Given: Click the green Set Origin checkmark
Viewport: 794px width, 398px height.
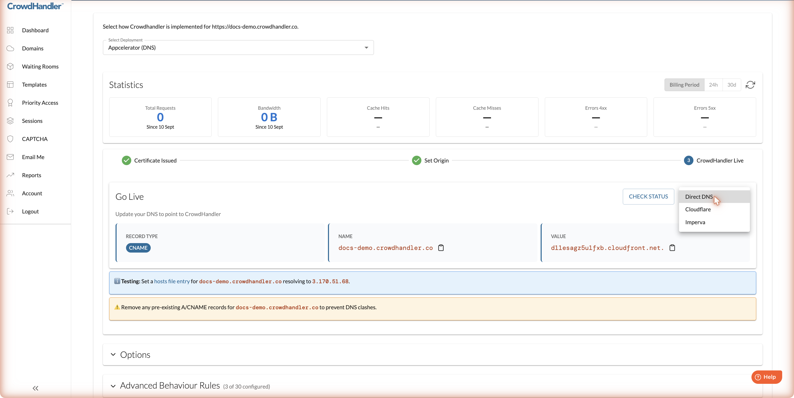Looking at the screenshot, I should [x=416, y=161].
